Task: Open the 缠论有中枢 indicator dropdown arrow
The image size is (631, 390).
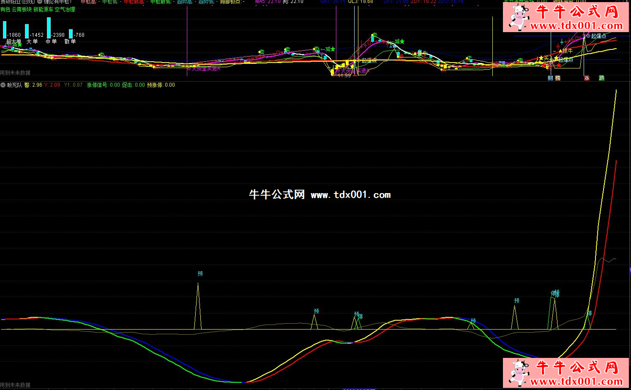Action: (40, 2)
